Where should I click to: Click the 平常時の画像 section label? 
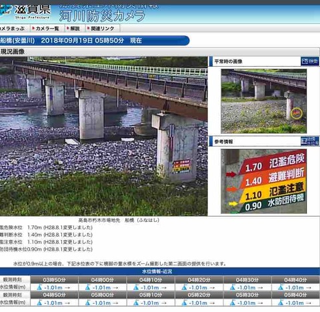[228, 61]
